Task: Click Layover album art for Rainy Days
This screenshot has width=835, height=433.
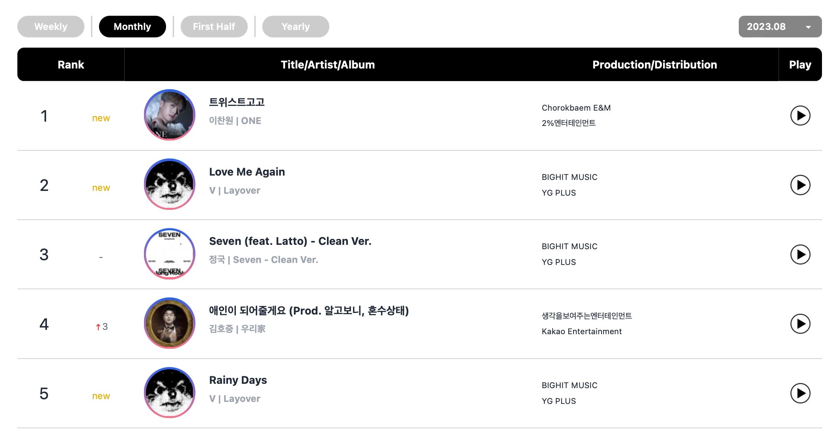Action: coord(170,392)
